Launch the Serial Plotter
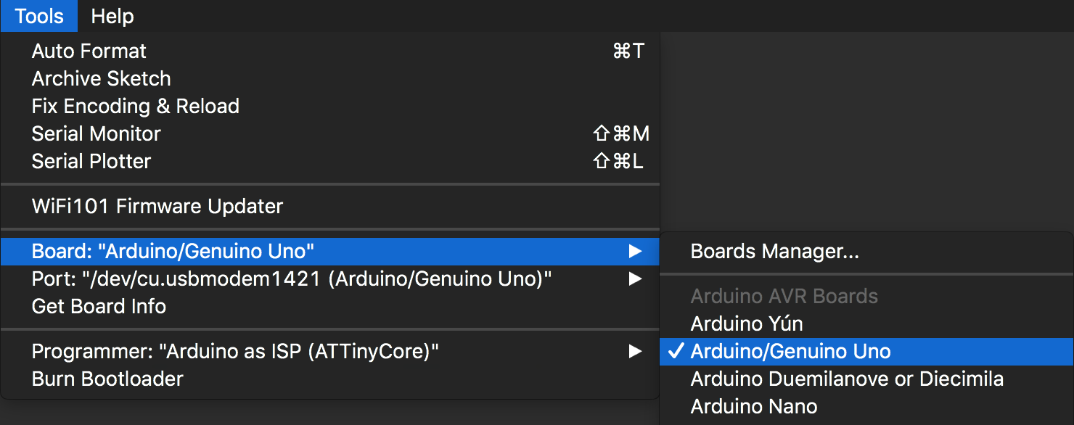This screenshot has height=425, width=1074. [x=91, y=162]
